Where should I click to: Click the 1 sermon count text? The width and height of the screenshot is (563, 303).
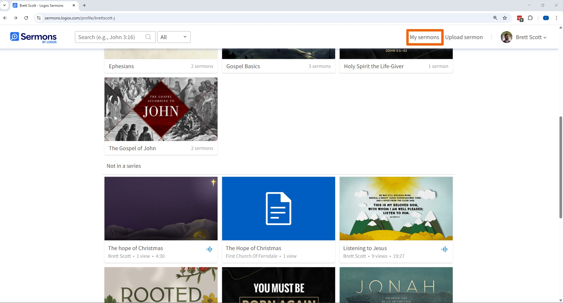click(x=438, y=66)
